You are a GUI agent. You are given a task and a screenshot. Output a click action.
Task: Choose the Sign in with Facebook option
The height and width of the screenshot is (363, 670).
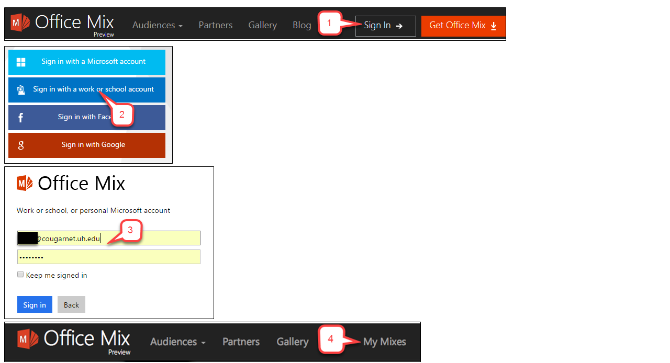tap(87, 117)
